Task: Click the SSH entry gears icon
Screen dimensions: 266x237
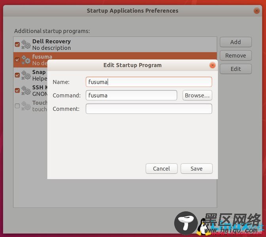Action: tap(26, 90)
